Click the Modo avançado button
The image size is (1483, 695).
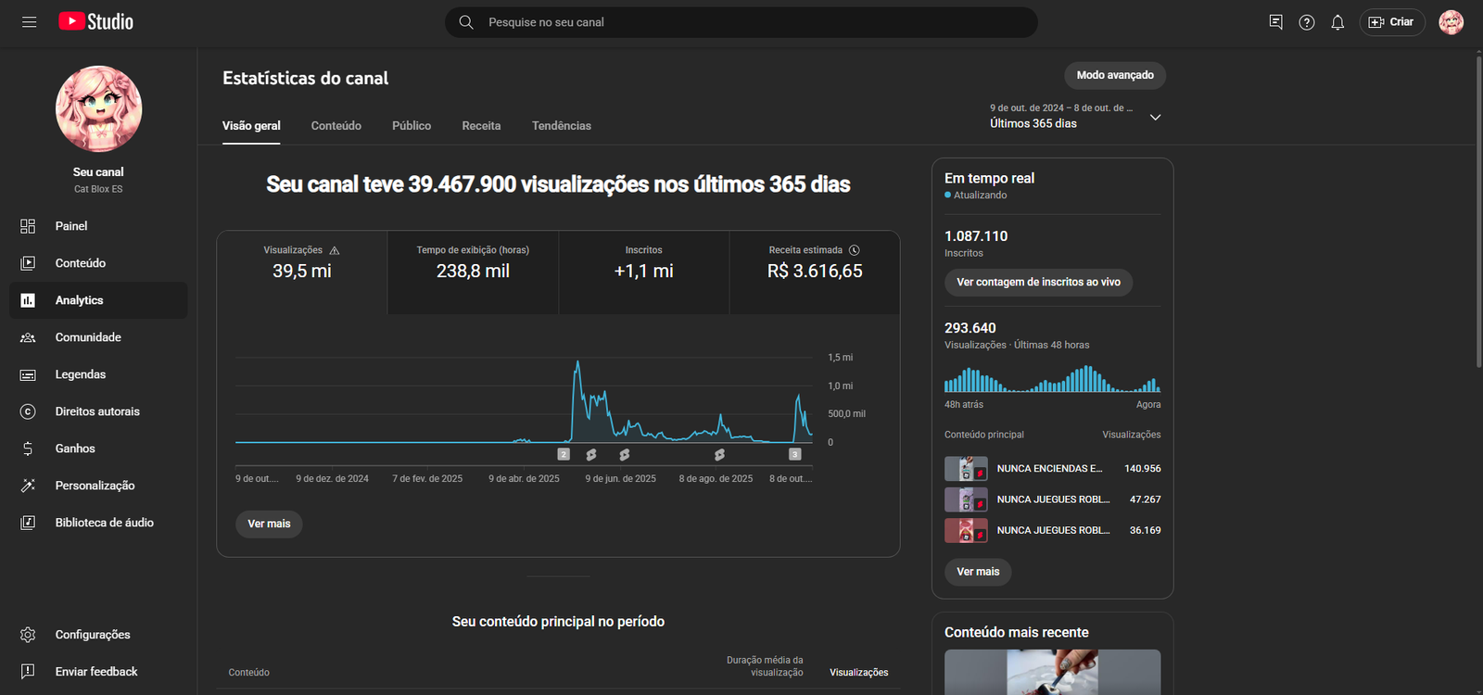click(1115, 75)
